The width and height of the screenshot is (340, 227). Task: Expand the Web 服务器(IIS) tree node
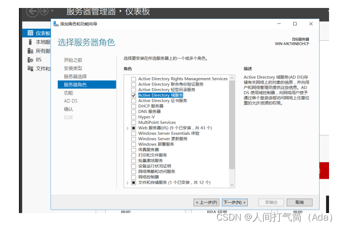point(128,128)
